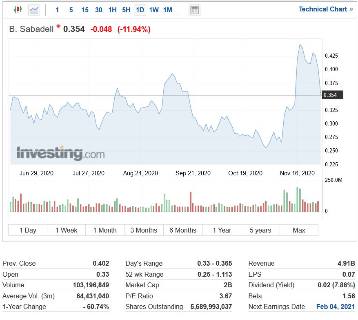Show the 1 Week range

tap(67, 230)
